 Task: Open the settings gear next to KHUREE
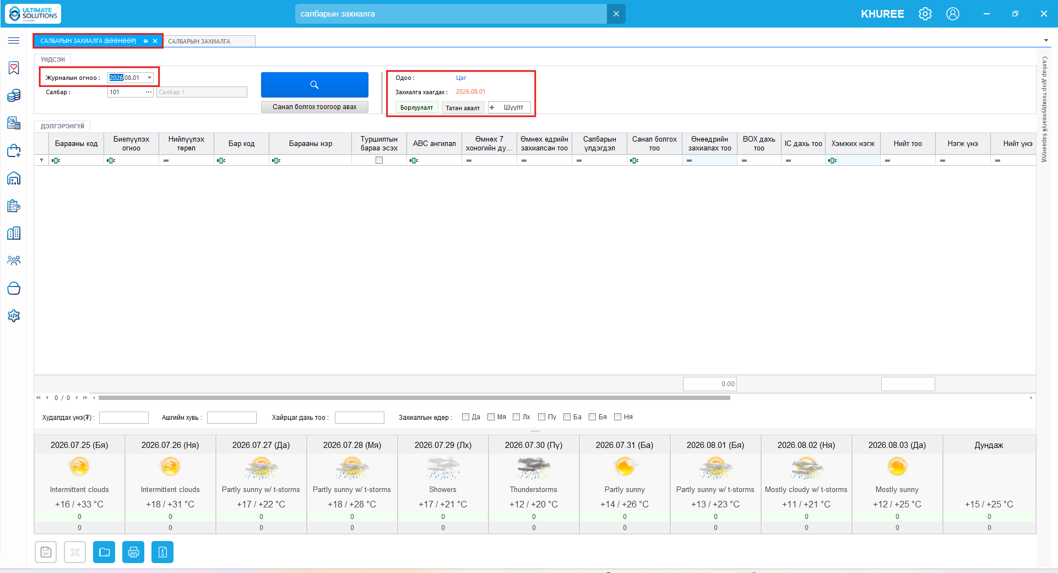pyautogui.click(x=925, y=14)
